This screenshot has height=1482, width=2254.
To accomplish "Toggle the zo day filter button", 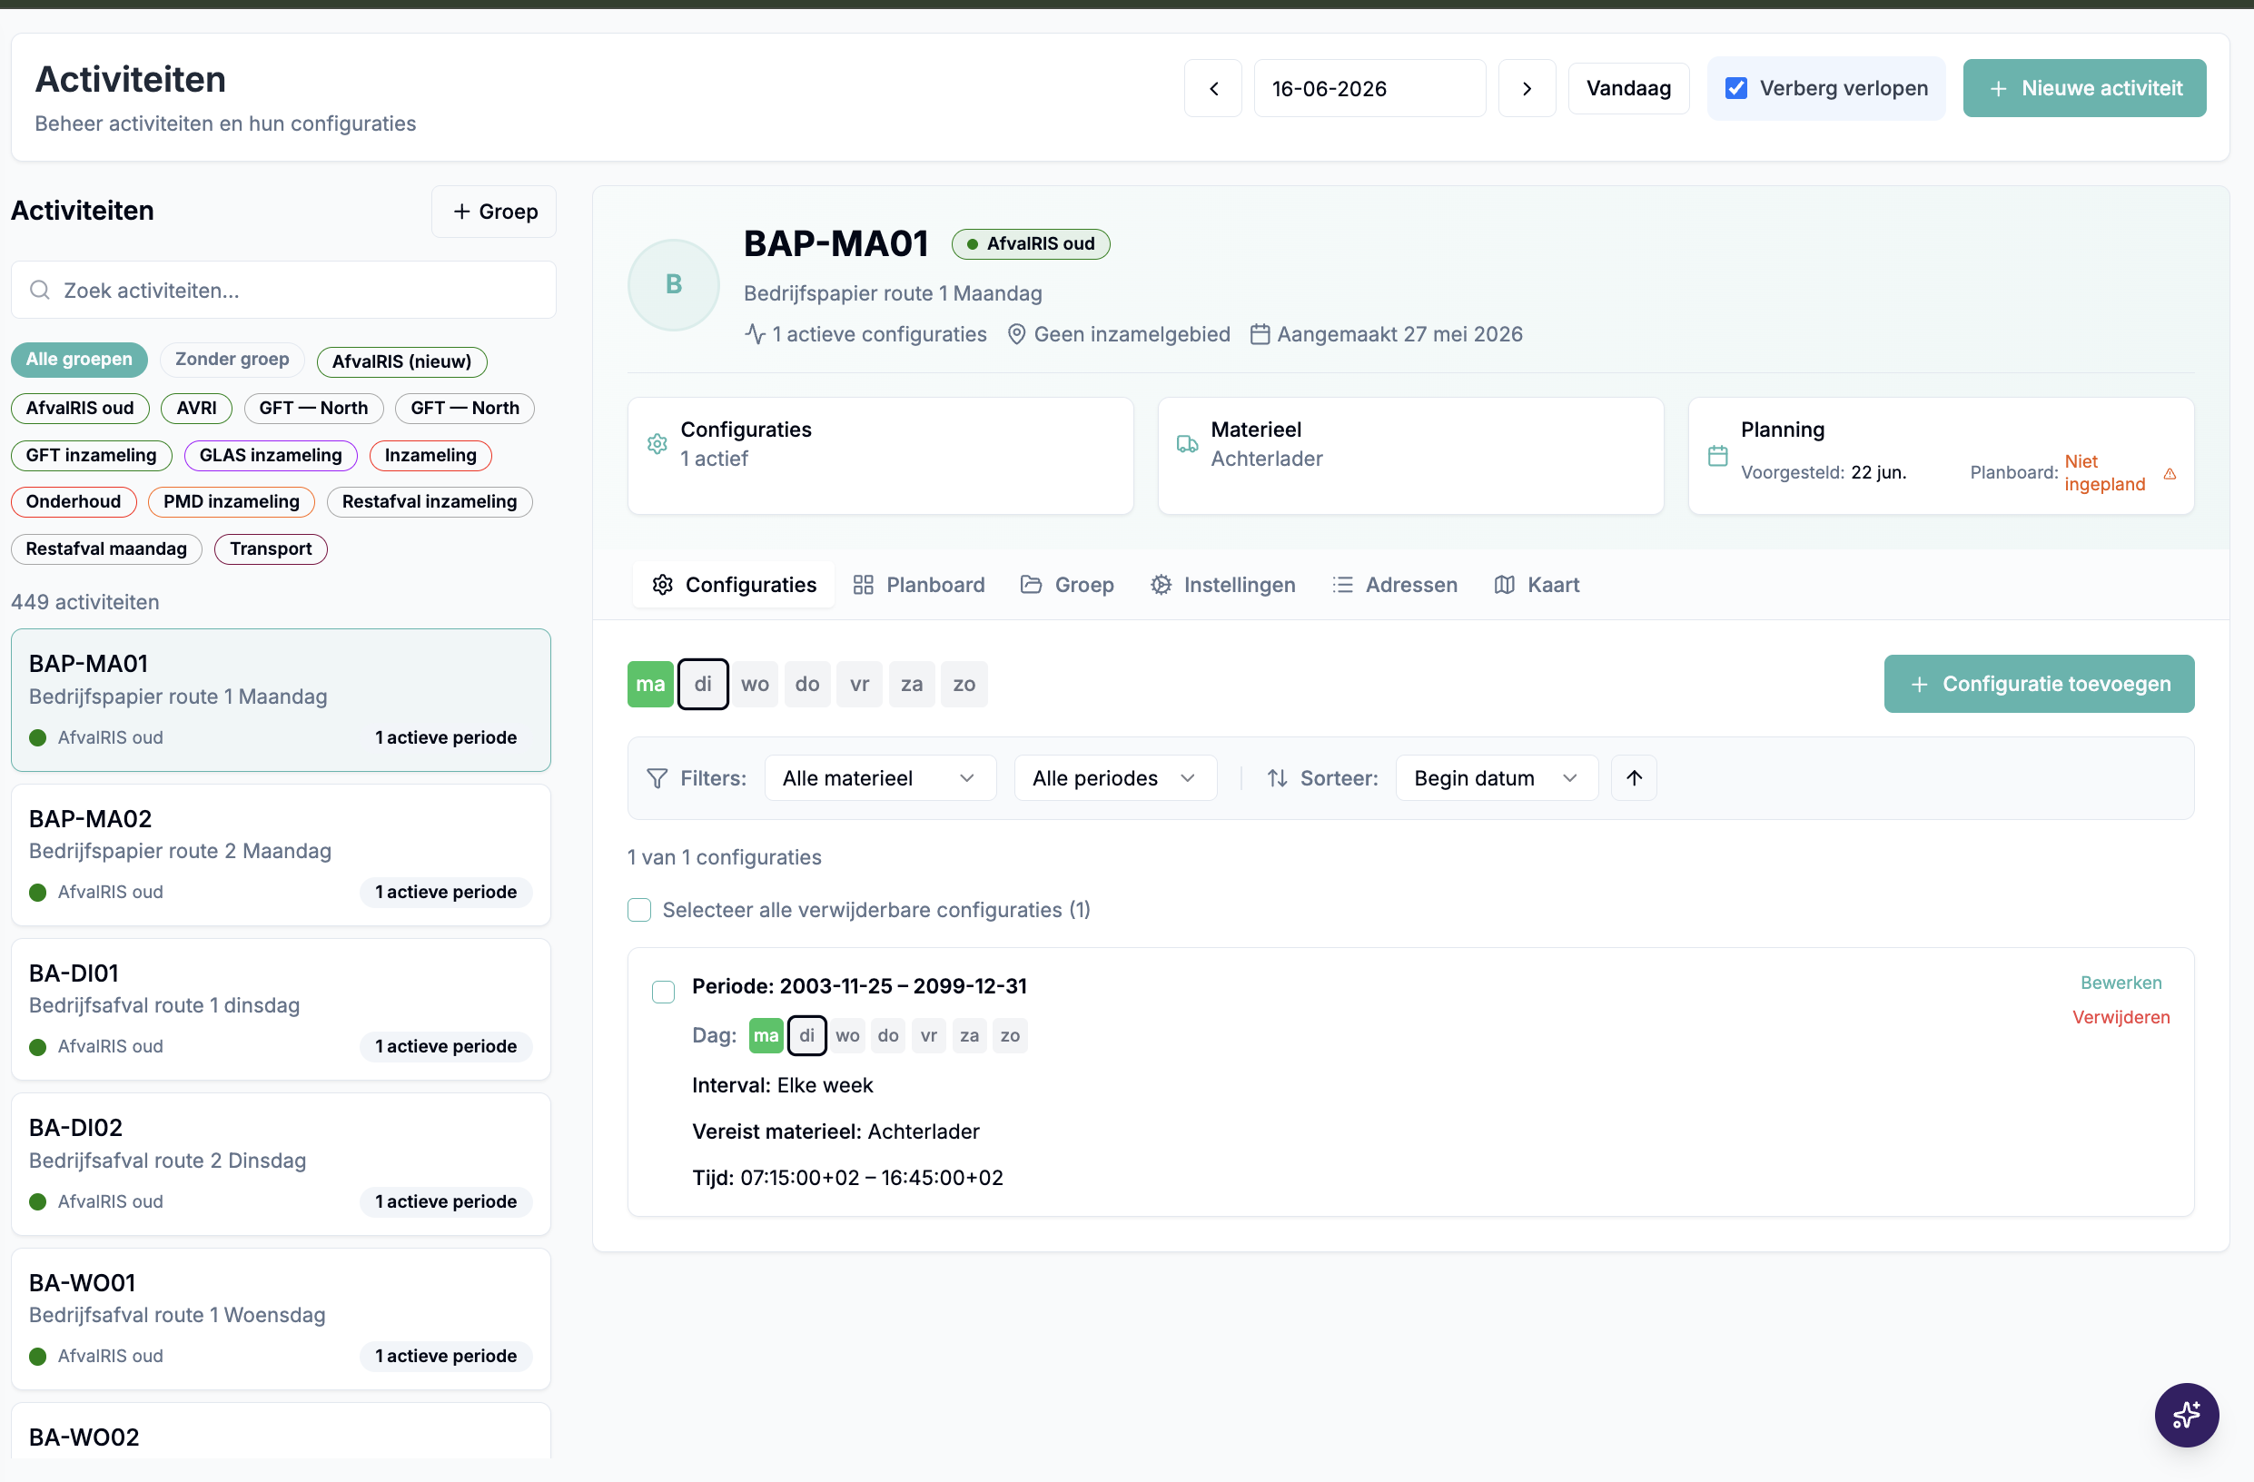I will click(964, 684).
